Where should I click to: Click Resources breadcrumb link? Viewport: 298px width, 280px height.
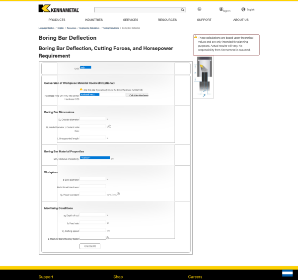pos(72,28)
